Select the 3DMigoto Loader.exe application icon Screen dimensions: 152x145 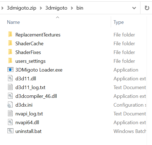coord(10,70)
